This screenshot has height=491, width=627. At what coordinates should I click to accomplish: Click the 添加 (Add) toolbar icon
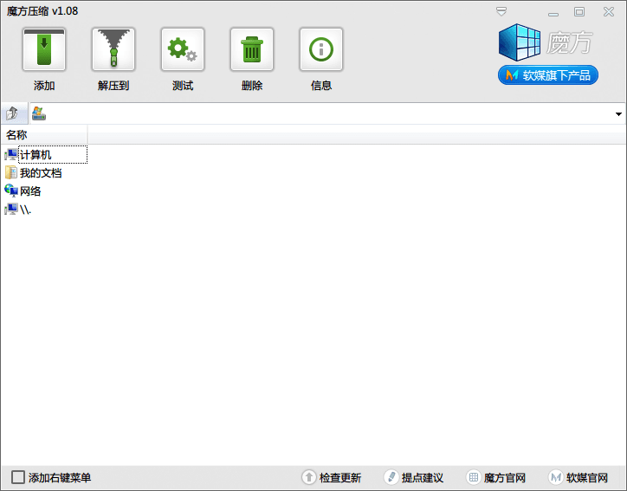pos(44,49)
